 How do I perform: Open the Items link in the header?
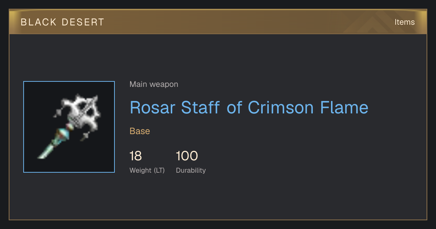[404, 22]
